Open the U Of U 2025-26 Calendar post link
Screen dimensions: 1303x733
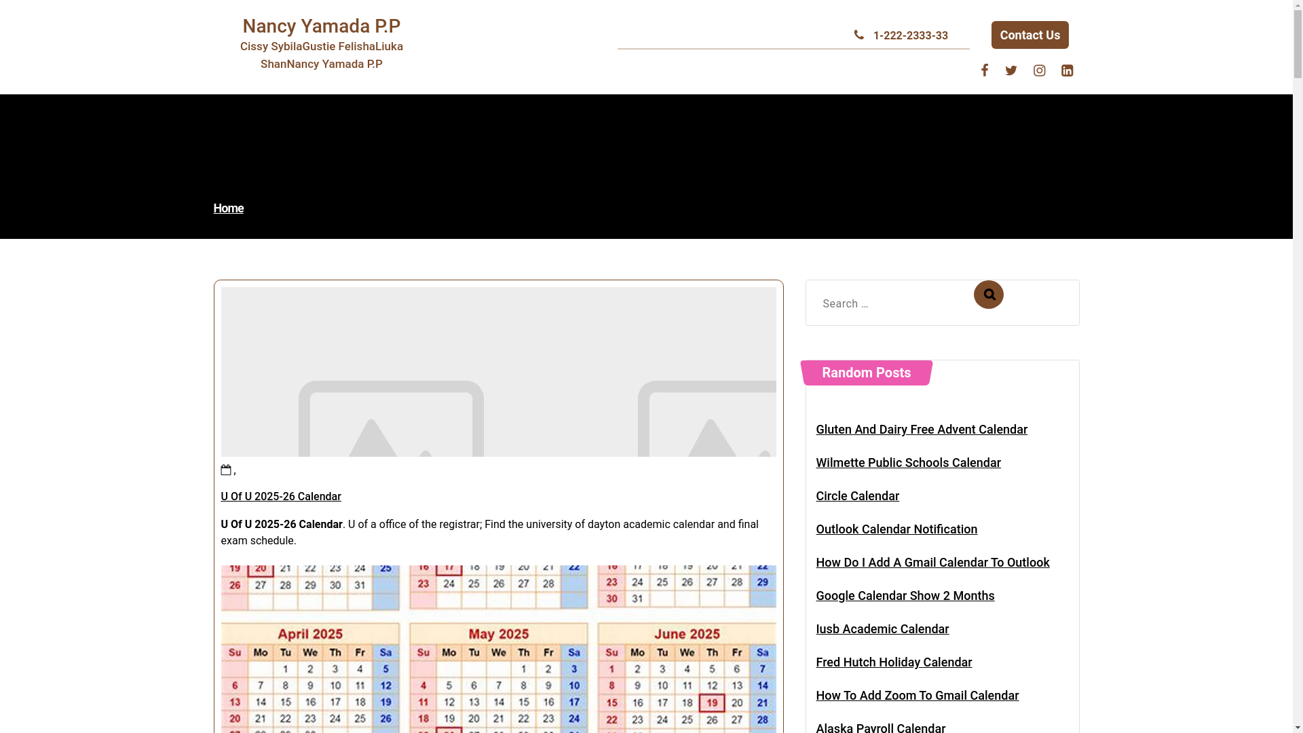pos(281,497)
